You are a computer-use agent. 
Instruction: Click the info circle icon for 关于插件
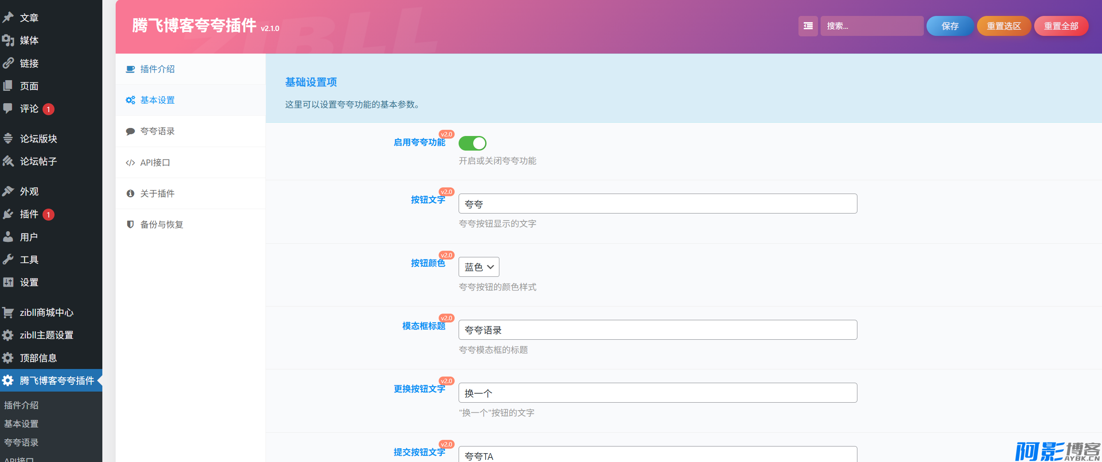pos(130,194)
